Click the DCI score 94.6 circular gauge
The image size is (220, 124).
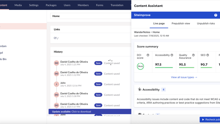(x=140, y=66)
